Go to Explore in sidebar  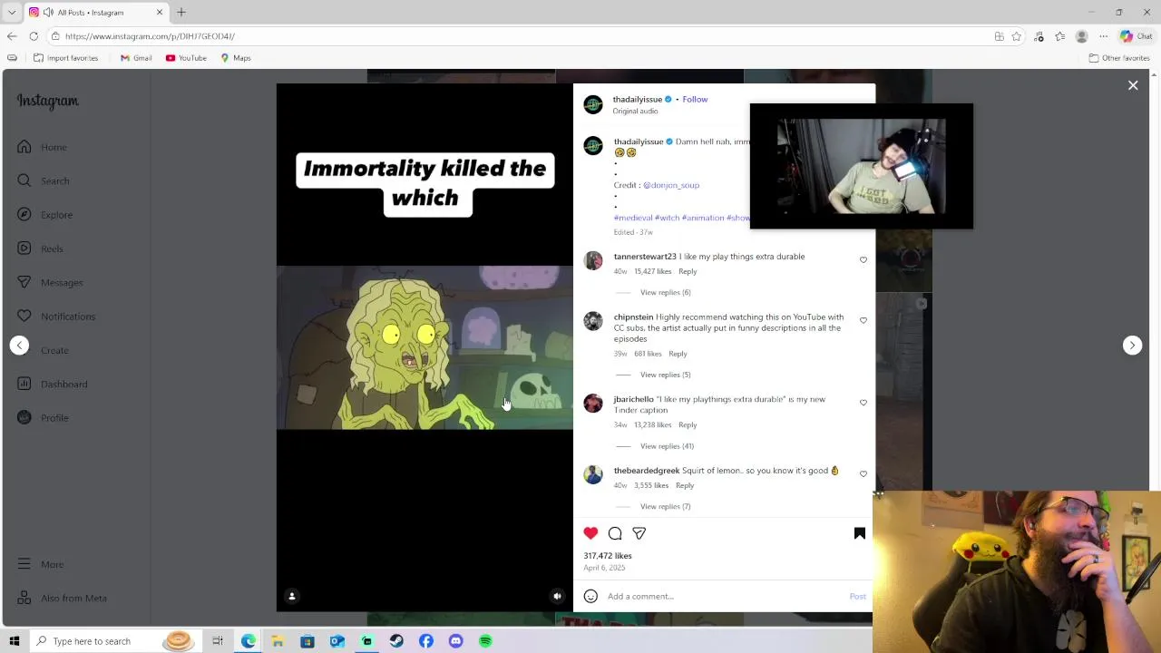(x=44, y=215)
